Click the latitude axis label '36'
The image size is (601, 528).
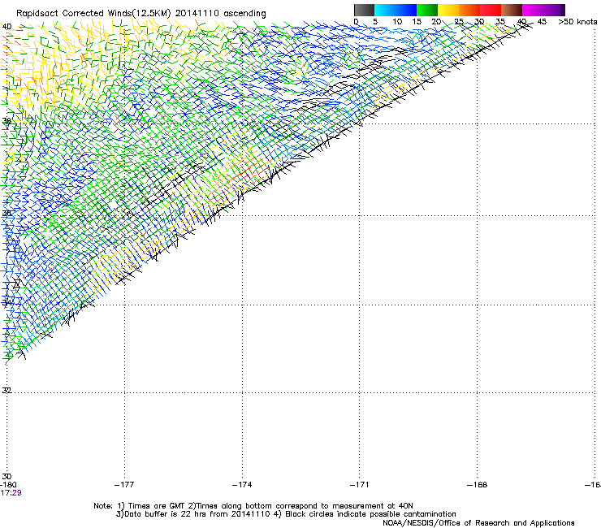pyautogui.click(x=6, y=213)
